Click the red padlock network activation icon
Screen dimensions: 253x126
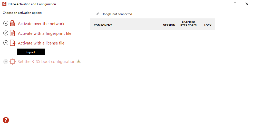click(12, 24)
